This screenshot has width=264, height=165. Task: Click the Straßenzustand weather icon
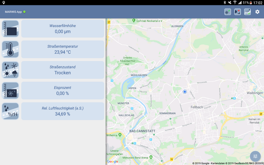(x=10, y=70)
